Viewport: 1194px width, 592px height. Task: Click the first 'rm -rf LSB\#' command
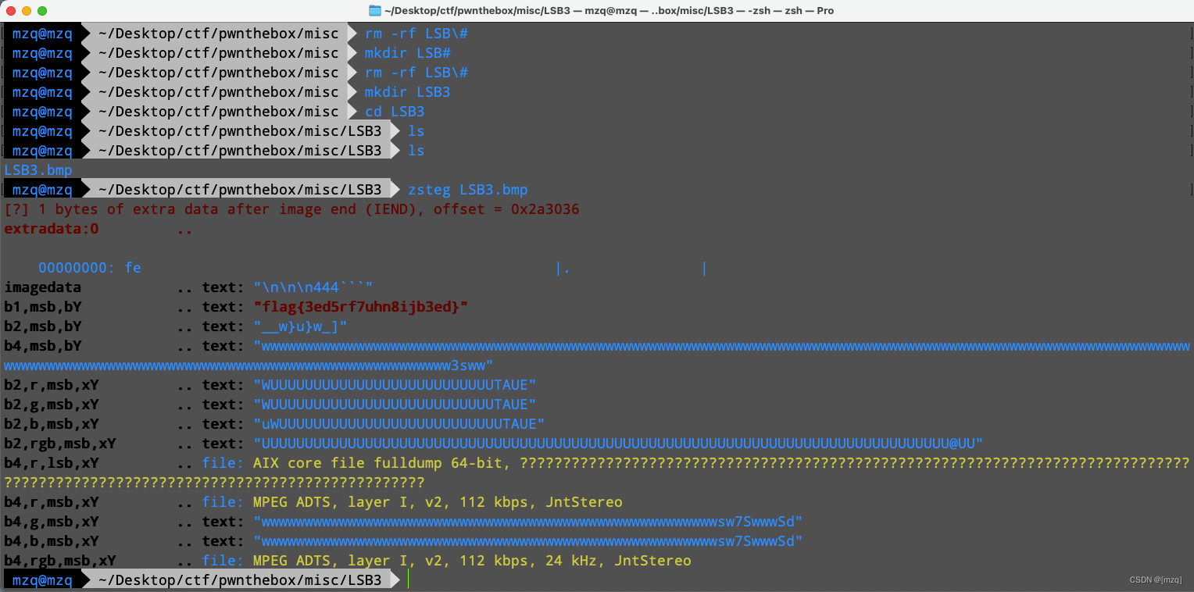(416, 34)
